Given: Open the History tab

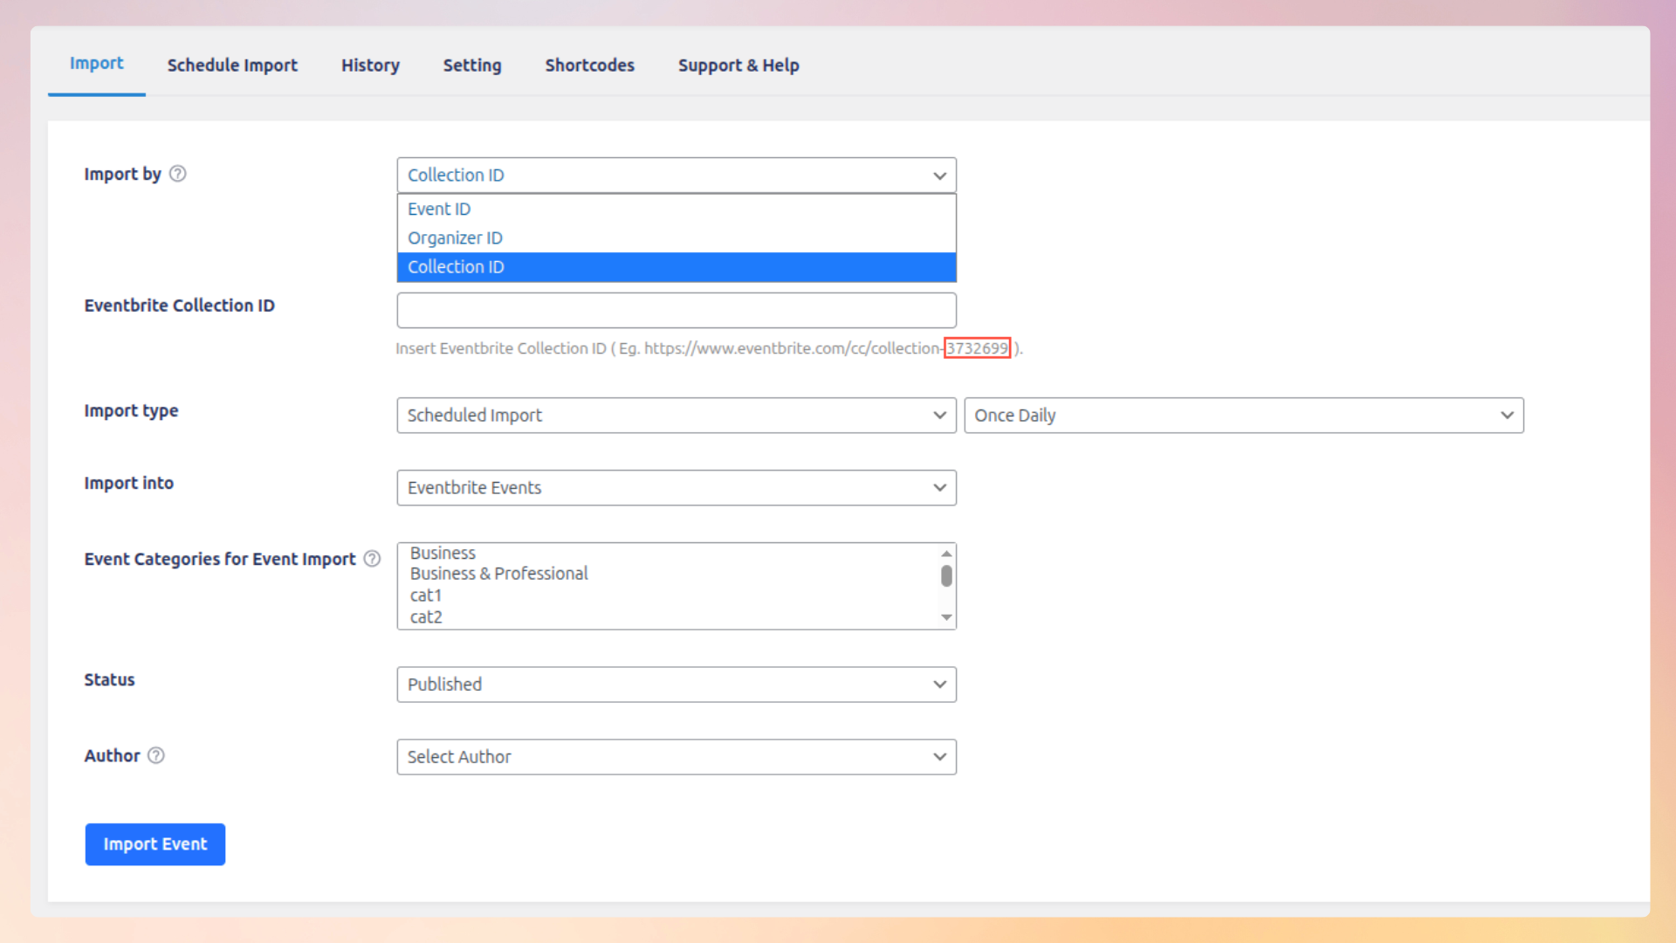Looking at the screenshot, I should [370, 65].
